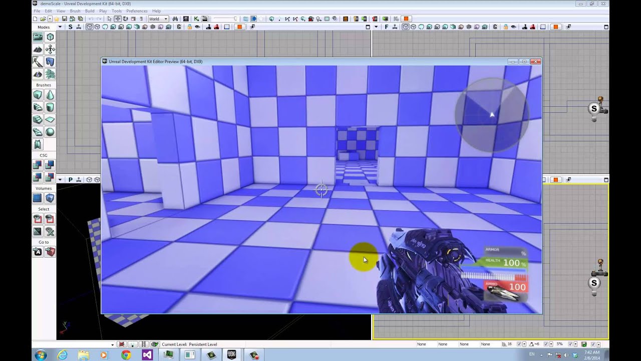Viewport: 641px width, 361px height.
Task: Open Foliage mode
Action: [x=50, y=74]
